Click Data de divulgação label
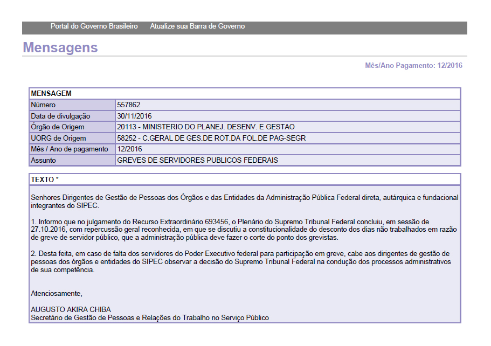The image size is (491, 346). click(x=60, y=116)
